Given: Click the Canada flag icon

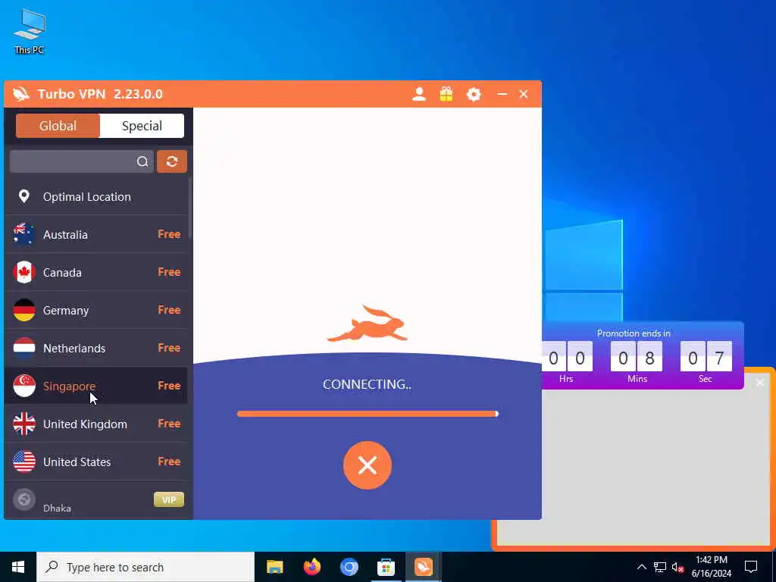Looking at the screenshot, I should click(23, 272).
